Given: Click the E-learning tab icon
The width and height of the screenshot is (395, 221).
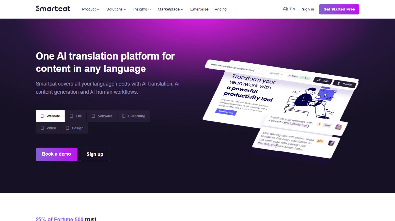Looking at the screenshot, I should 124,116.
